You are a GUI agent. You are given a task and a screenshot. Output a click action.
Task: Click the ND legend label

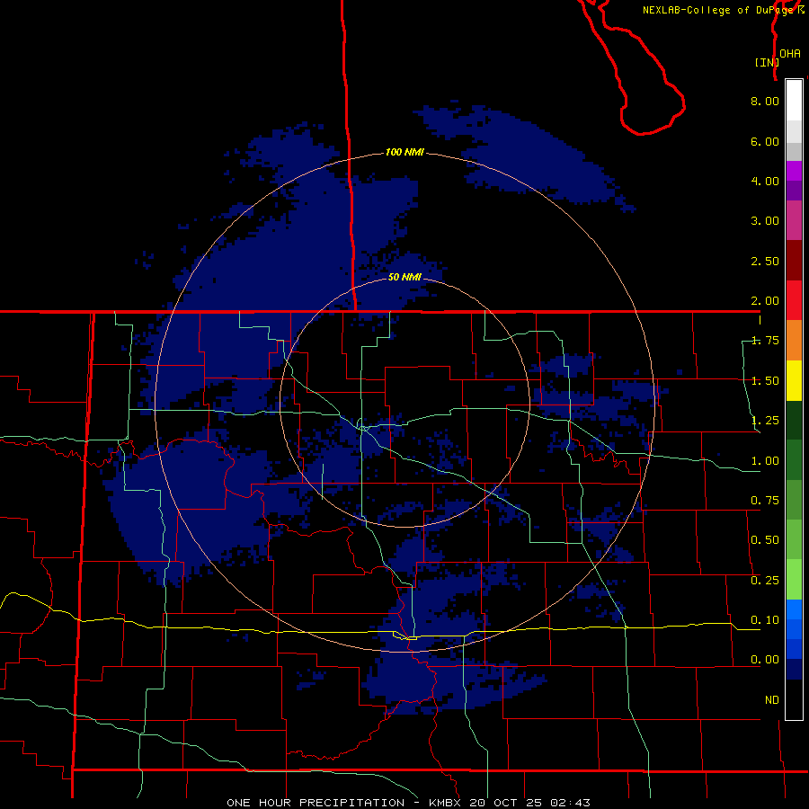772,700
